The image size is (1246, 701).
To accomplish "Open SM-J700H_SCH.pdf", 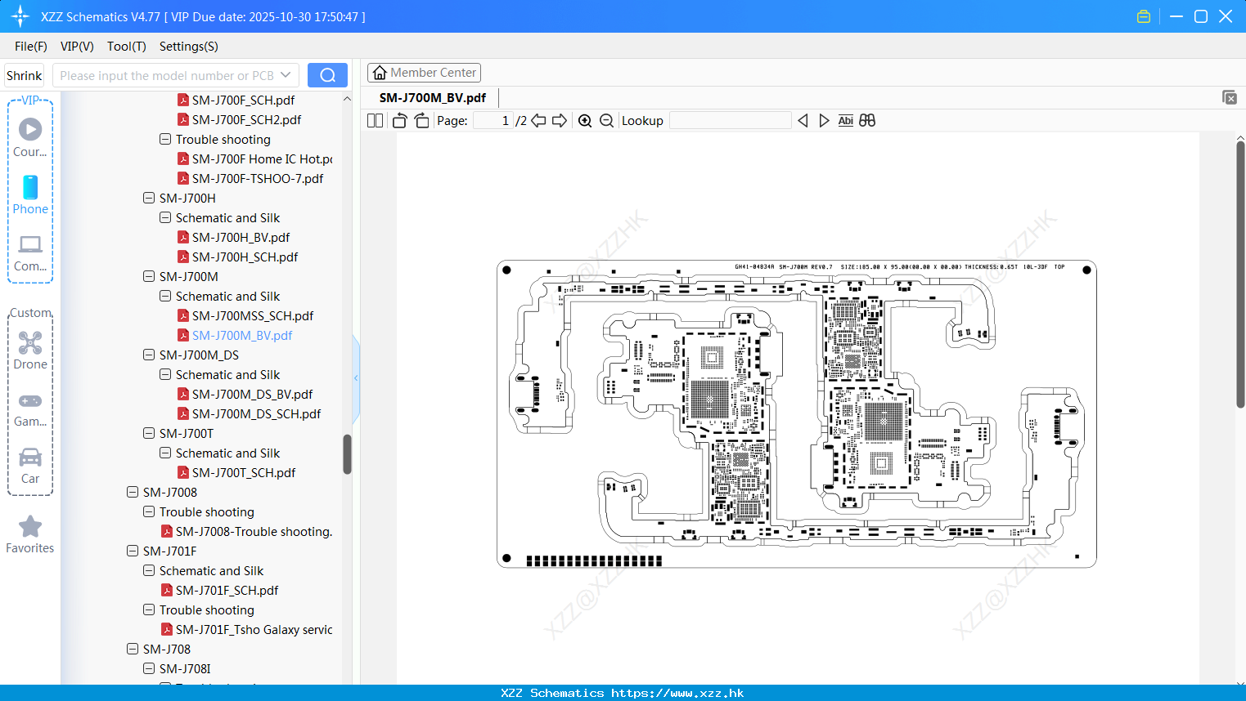I will click(245, 257).
